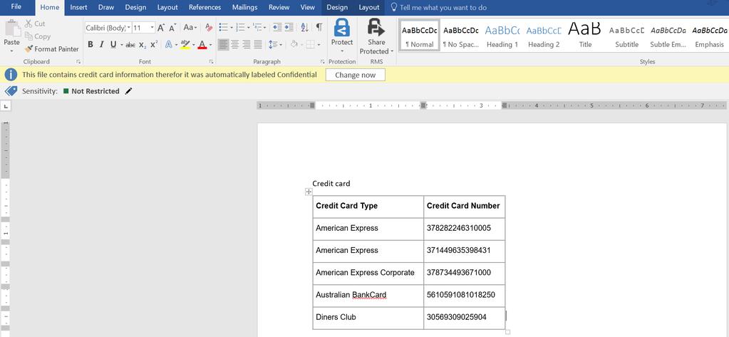Apply the Subtitle style

pyautogui.click(x=626, y=36)
